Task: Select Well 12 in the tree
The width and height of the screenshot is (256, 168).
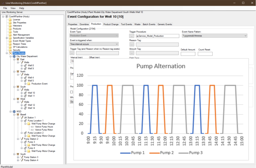Action: (31, 105)
